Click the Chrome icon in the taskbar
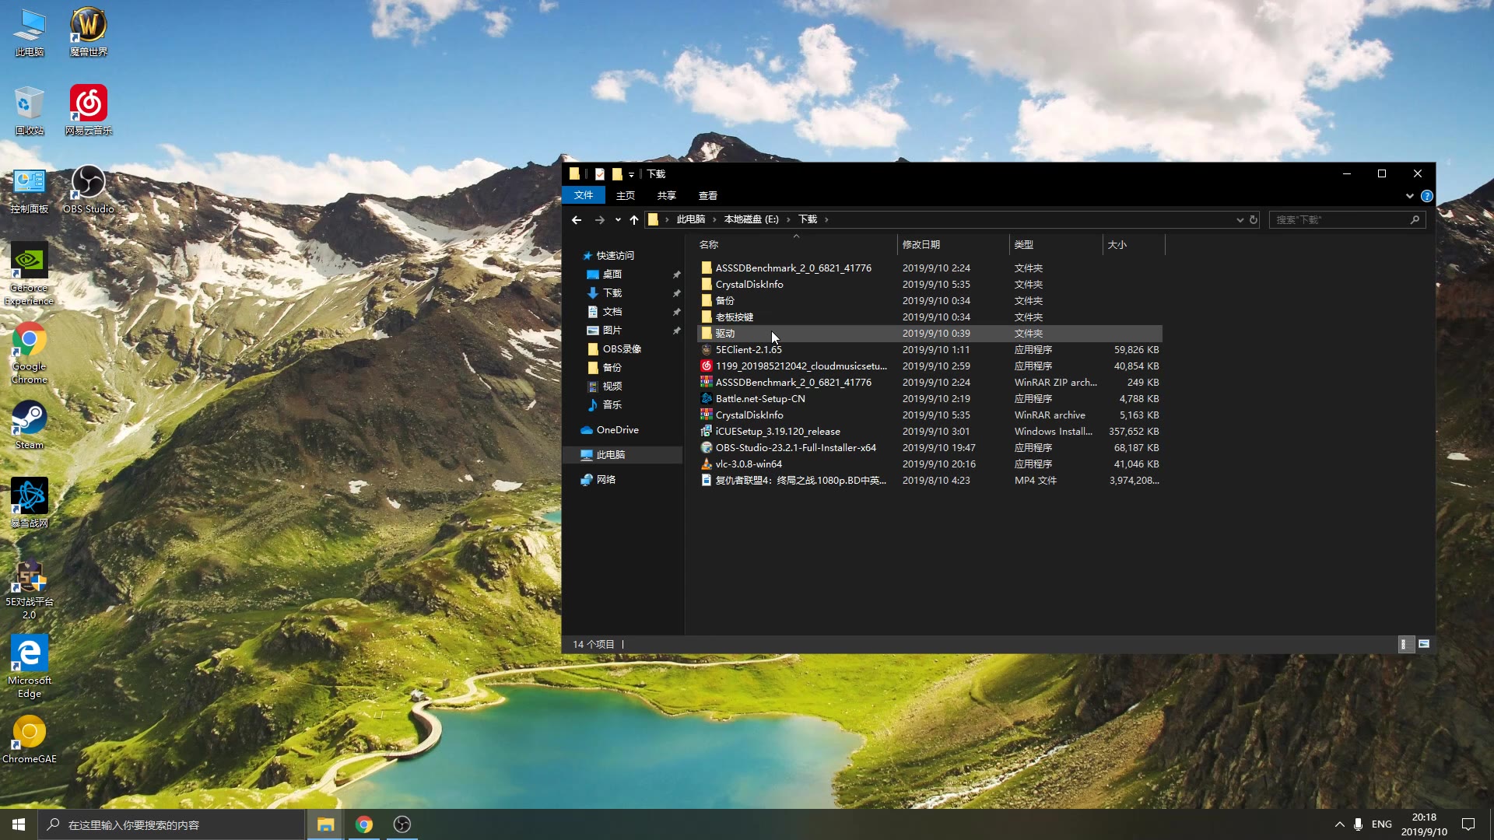This screenshot has width=1494, height=840. (364, 824)
